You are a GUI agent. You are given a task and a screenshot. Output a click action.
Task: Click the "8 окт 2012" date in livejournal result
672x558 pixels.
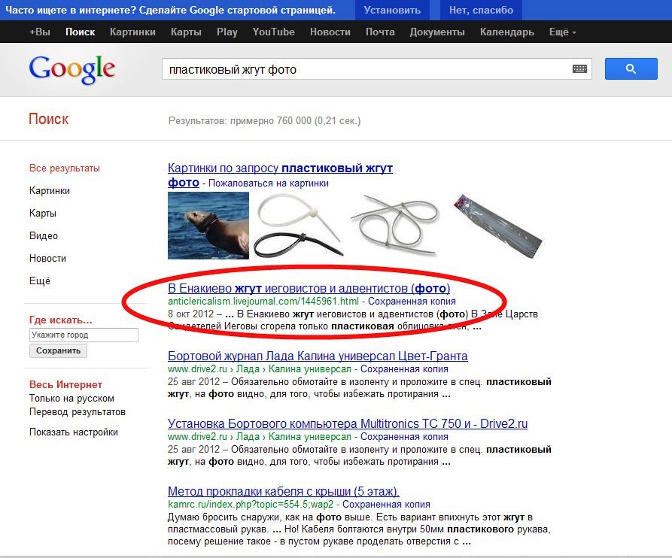click(190, 314)
